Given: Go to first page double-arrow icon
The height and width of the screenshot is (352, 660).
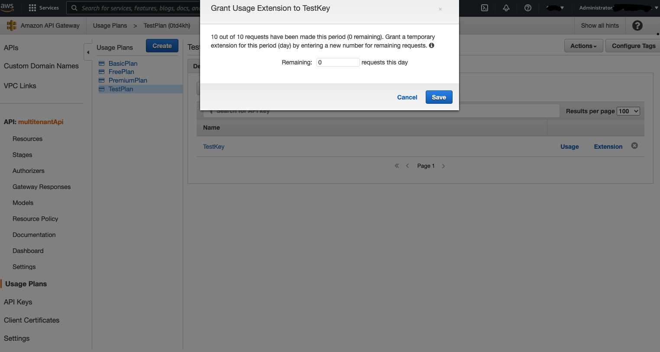Looking at the screenshot, I should pos(397,166).
